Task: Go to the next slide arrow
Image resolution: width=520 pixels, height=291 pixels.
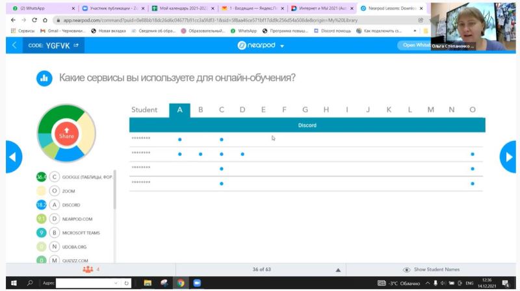Action: point(508,157)
